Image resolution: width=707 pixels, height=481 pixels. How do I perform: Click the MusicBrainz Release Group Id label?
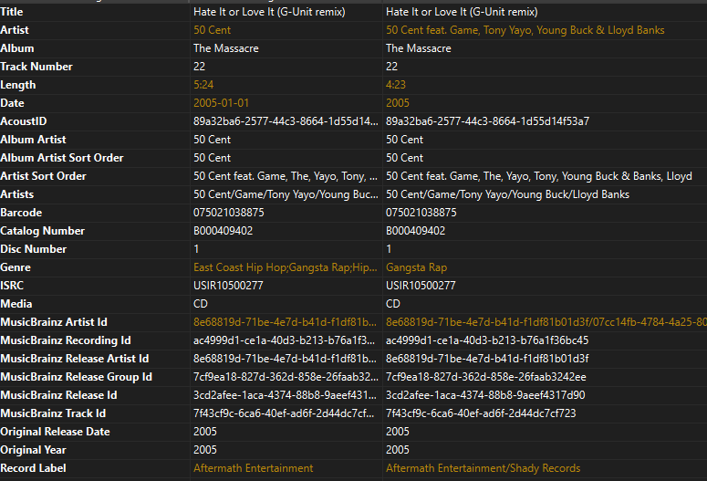tap(77, 377)
